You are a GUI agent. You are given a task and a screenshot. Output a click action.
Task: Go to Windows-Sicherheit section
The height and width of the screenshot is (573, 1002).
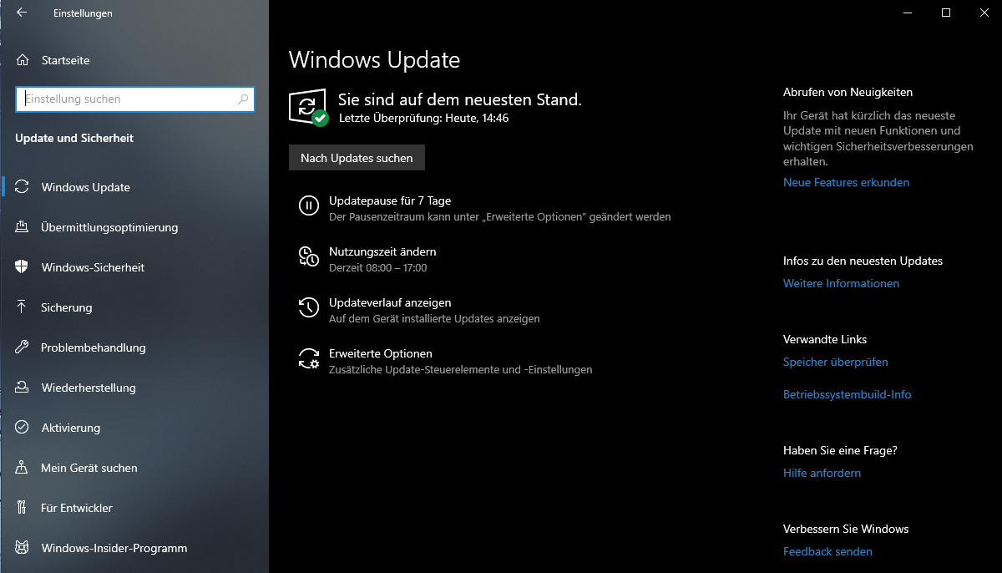click(x=134, y=267)
